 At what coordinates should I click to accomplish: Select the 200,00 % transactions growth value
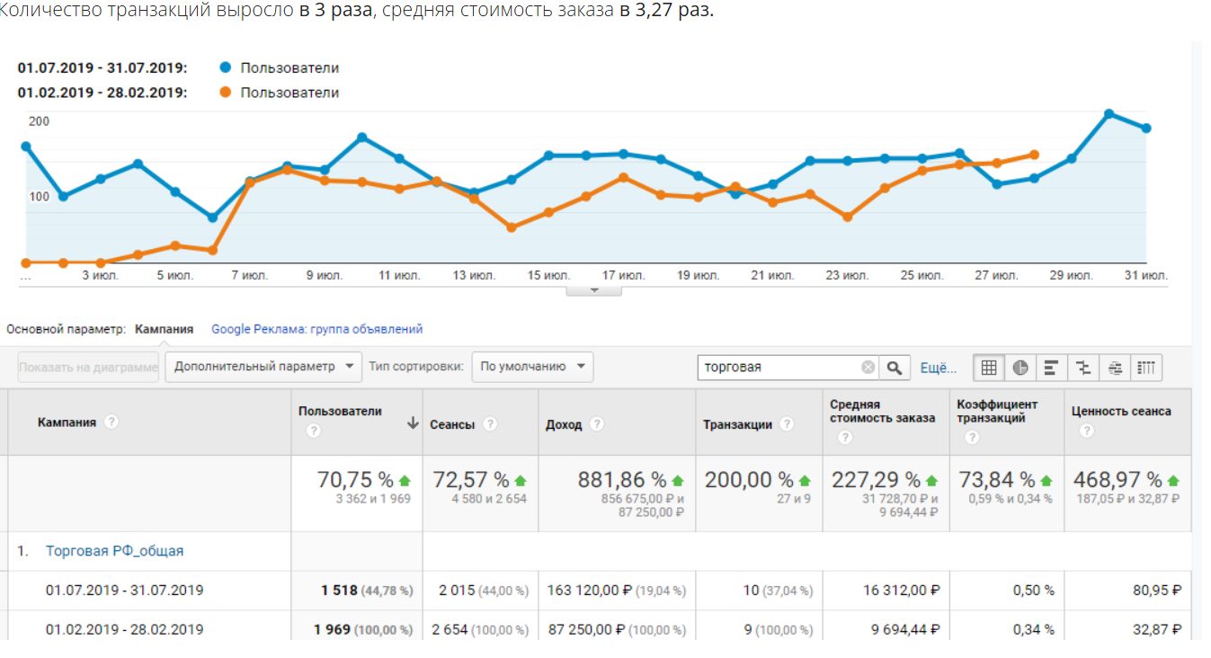click(749, 480)
